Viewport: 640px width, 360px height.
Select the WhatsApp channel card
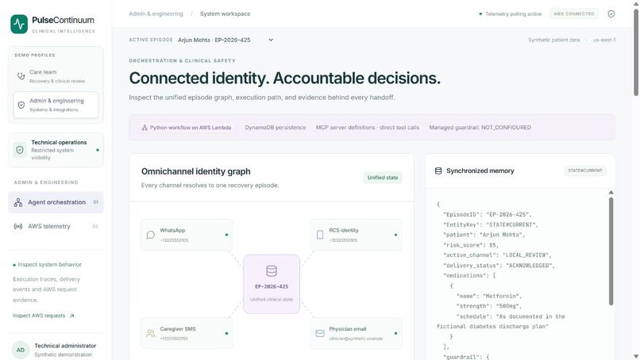[187, 235]
